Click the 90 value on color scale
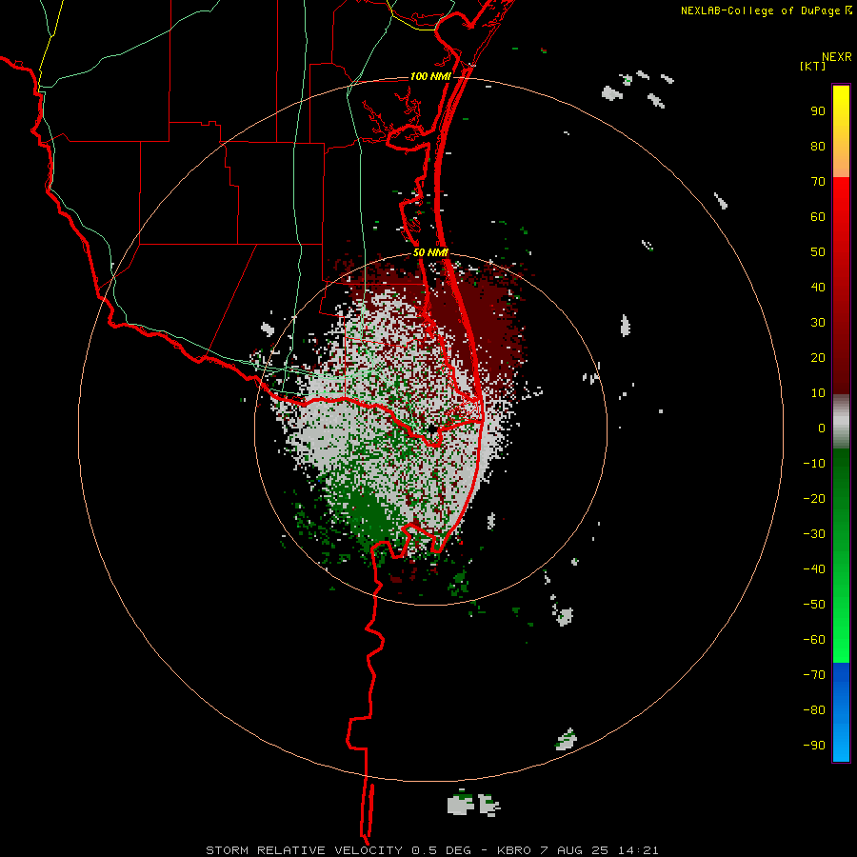This screenshot has height=857, width=857. click(x=818, y=111)
